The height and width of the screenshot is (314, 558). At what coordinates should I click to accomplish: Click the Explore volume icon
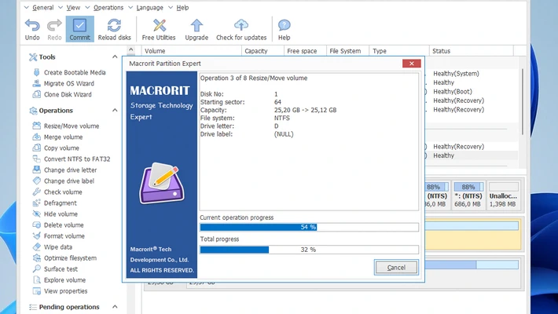coord(36,280)
